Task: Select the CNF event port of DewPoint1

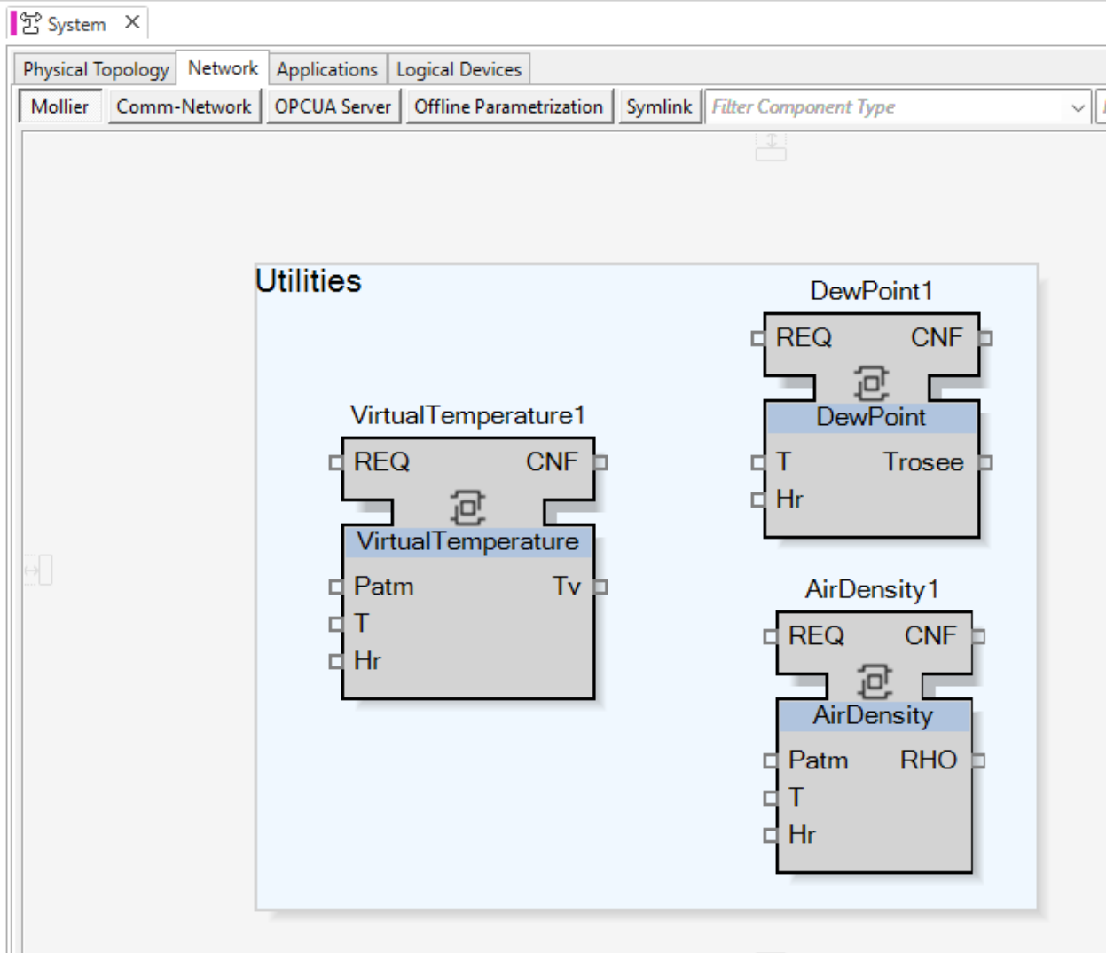Action: coord(986,338)
